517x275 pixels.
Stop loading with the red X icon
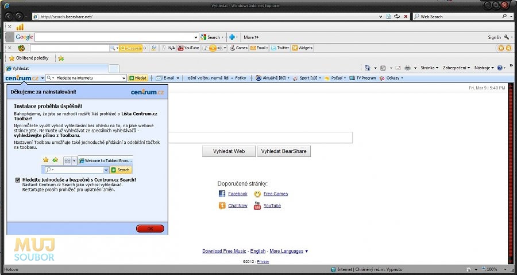406,17
